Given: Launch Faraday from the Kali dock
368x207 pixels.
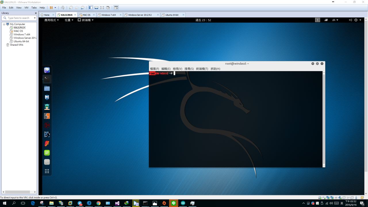Looking at the screenshot, I should coord(47,143).
